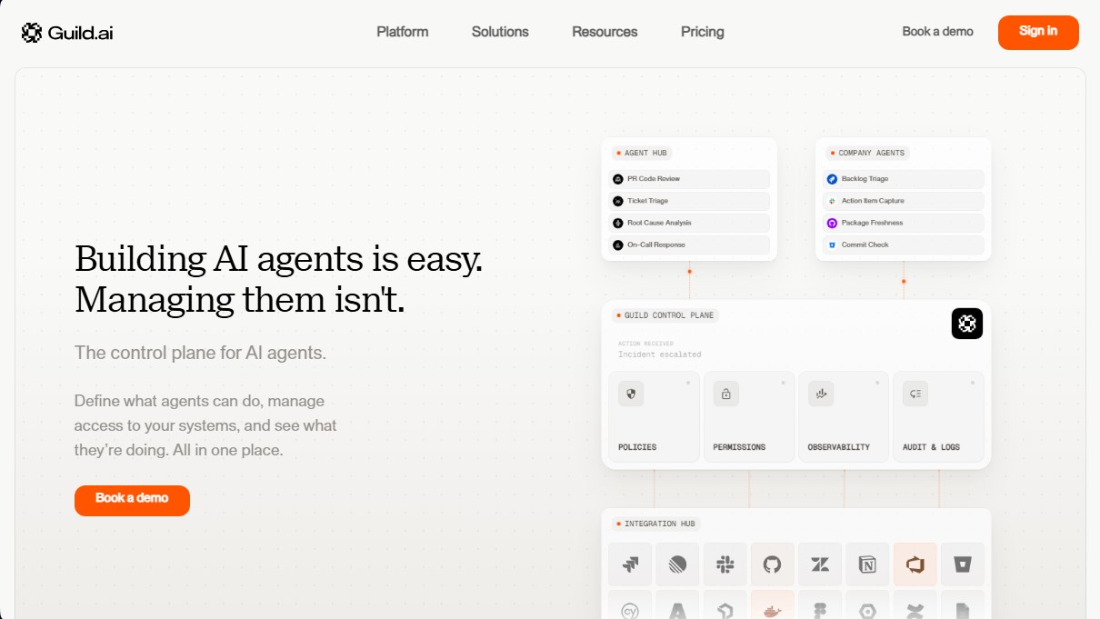The width and height of the screenshot is (1100, 619).
Task: Click the Permissions lock icon
Action: click(x=726, y=394)
